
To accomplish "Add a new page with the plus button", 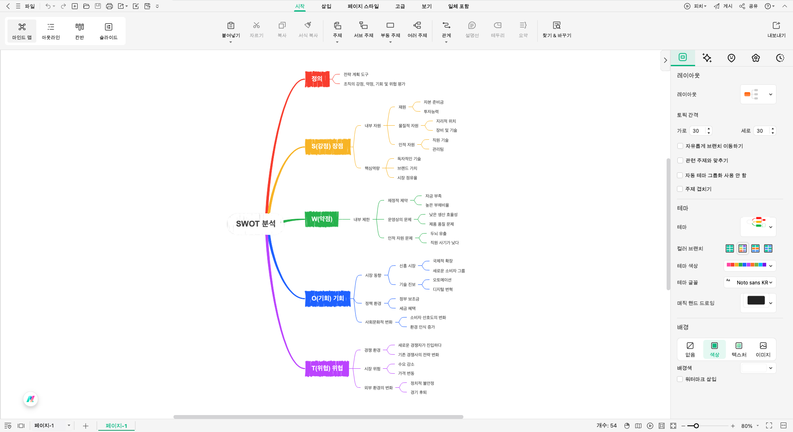I will [85, 426].
